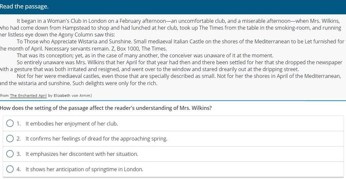Click answer text "It embodies her enjoyment of her club."
Viewport: 346px width, 179px height.
(x=72, y=124)
